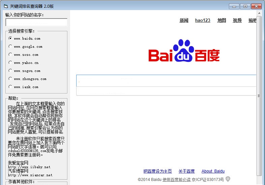Screen dimensions: 265x185
Task: Open the About Baidu link
Action: pos(213,171)
